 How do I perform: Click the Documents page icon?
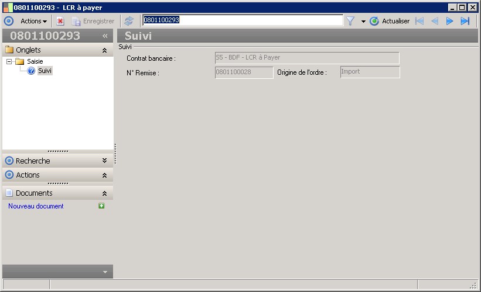pos(9,193)
